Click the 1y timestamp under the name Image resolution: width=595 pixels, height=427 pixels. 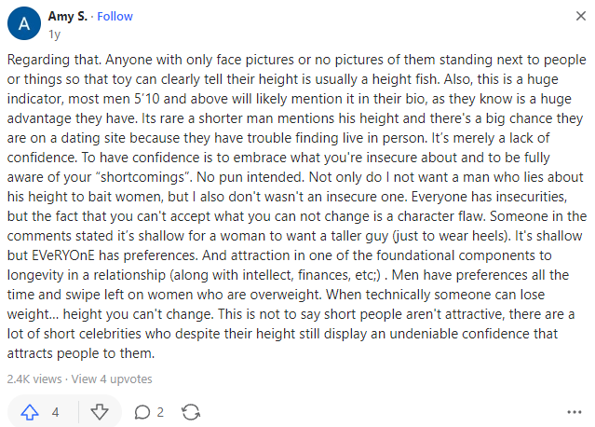54,34
